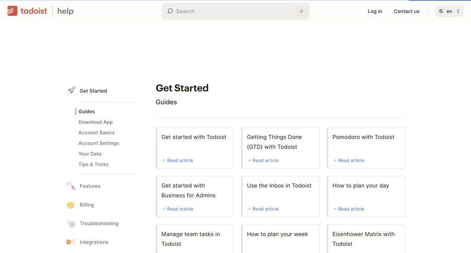
Task: Read article for Getting Things Done card
Action: point(263,160)
